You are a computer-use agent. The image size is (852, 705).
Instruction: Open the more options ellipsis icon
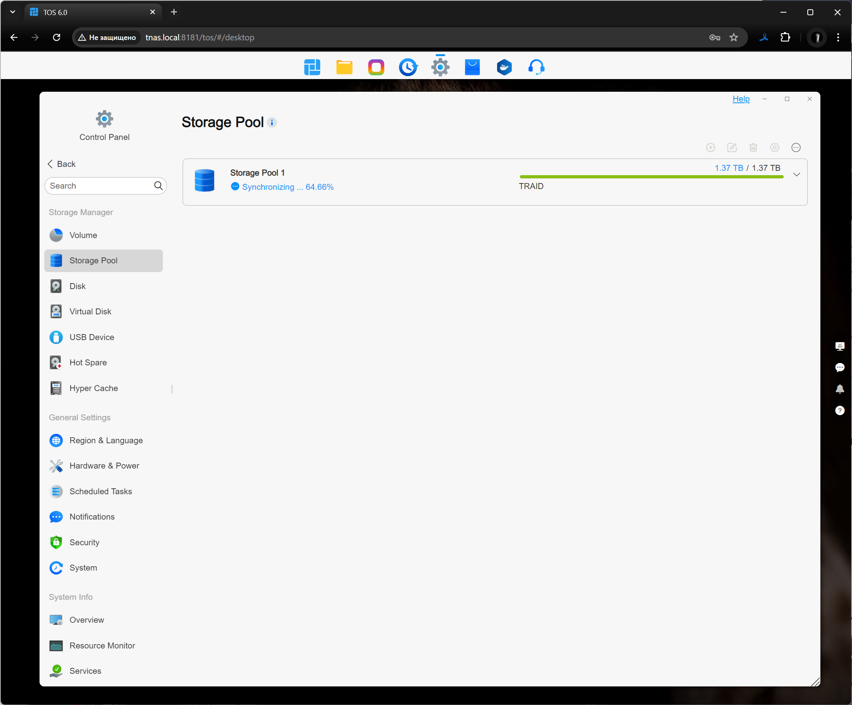pos(796,147)
